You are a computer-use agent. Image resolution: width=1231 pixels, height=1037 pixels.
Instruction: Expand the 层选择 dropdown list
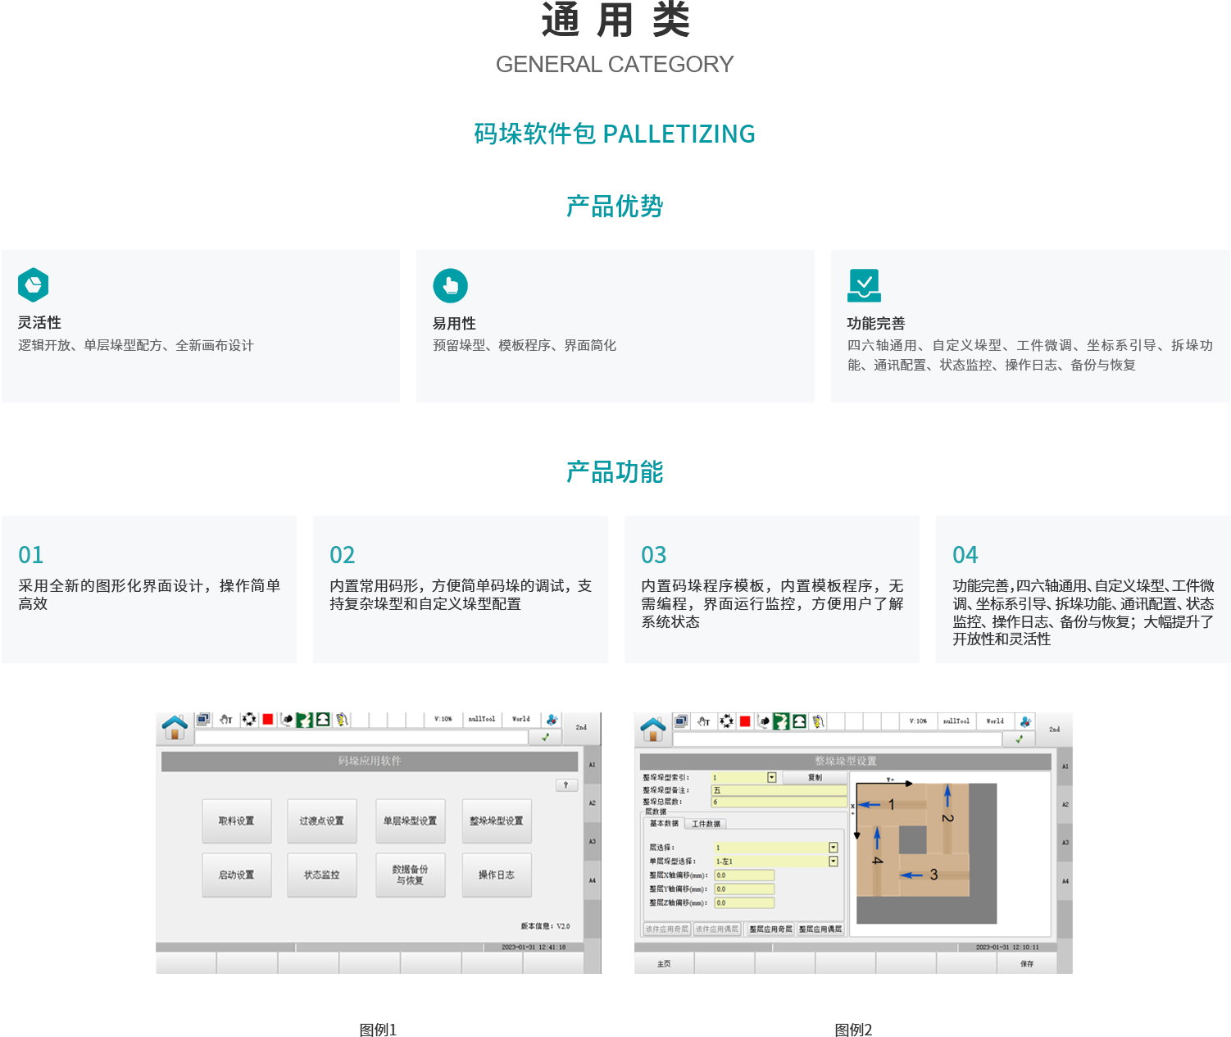coord(834,847)
